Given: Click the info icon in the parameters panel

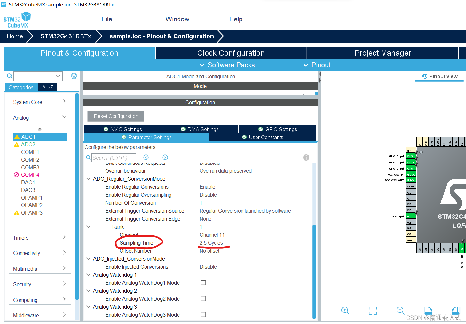Looking at the screenshot, I should [306, 157].
